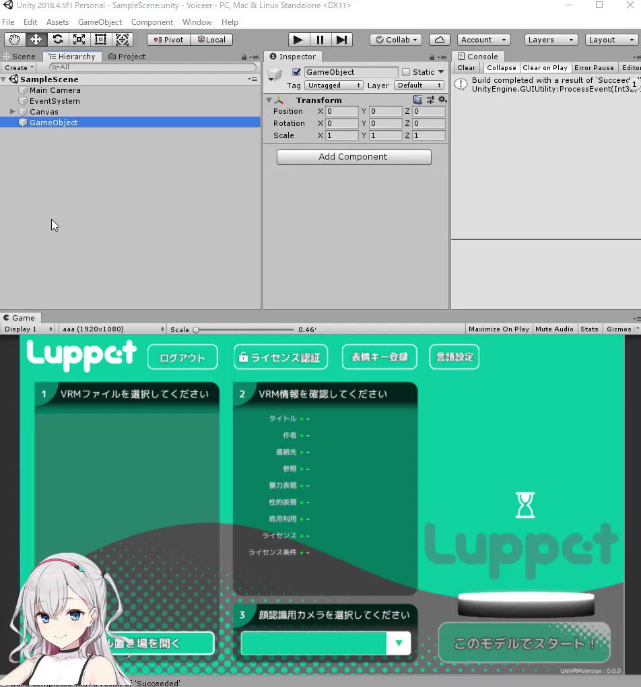641x687 pixels.
Task: Adjust the Game view Scale slider
Action: [197, 330]
